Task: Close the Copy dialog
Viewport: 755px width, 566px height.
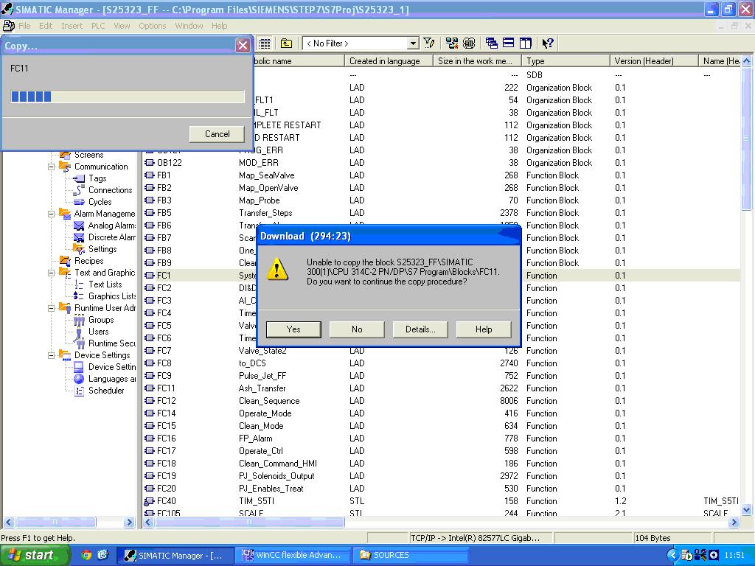Action: [x=243, y=46]
